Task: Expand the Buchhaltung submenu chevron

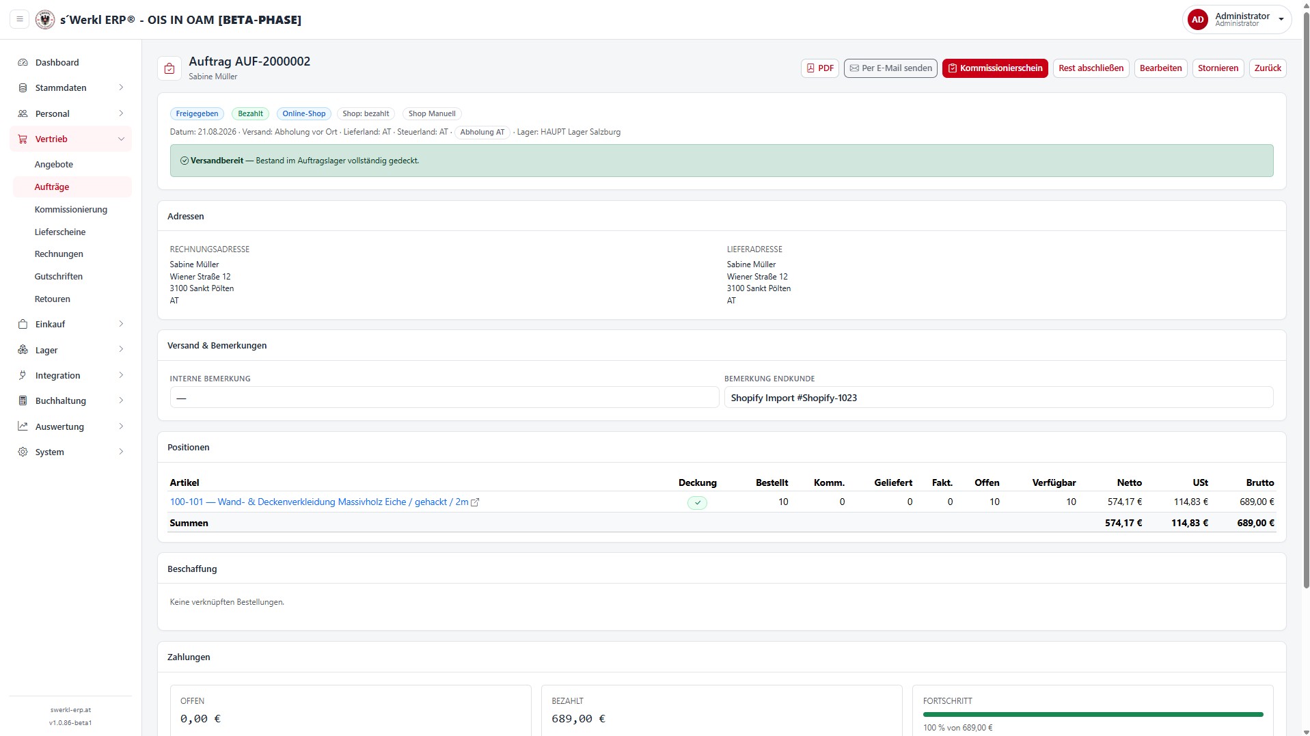Action: coord(121,400)
